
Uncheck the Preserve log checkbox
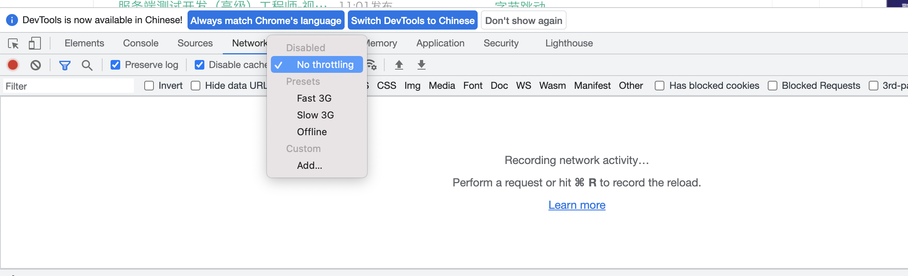pyautogui.click(x=115, y=65)
